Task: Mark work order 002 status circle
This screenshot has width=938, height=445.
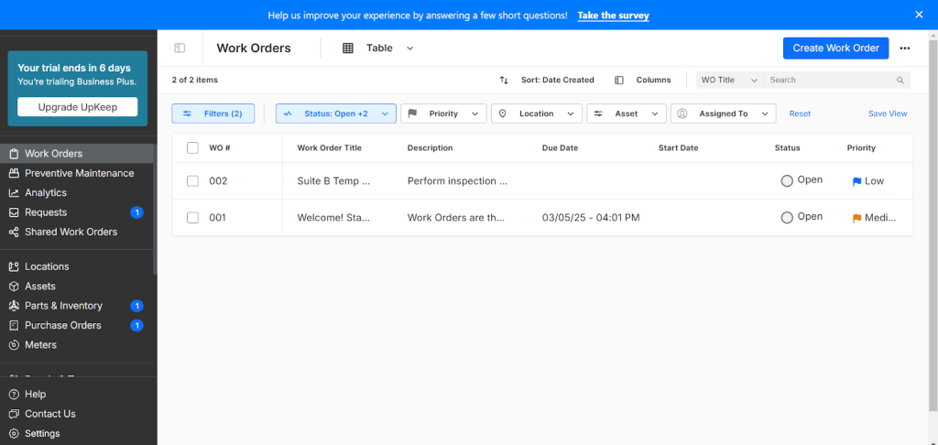Action: pyautogui.click(x=787, y=181)
